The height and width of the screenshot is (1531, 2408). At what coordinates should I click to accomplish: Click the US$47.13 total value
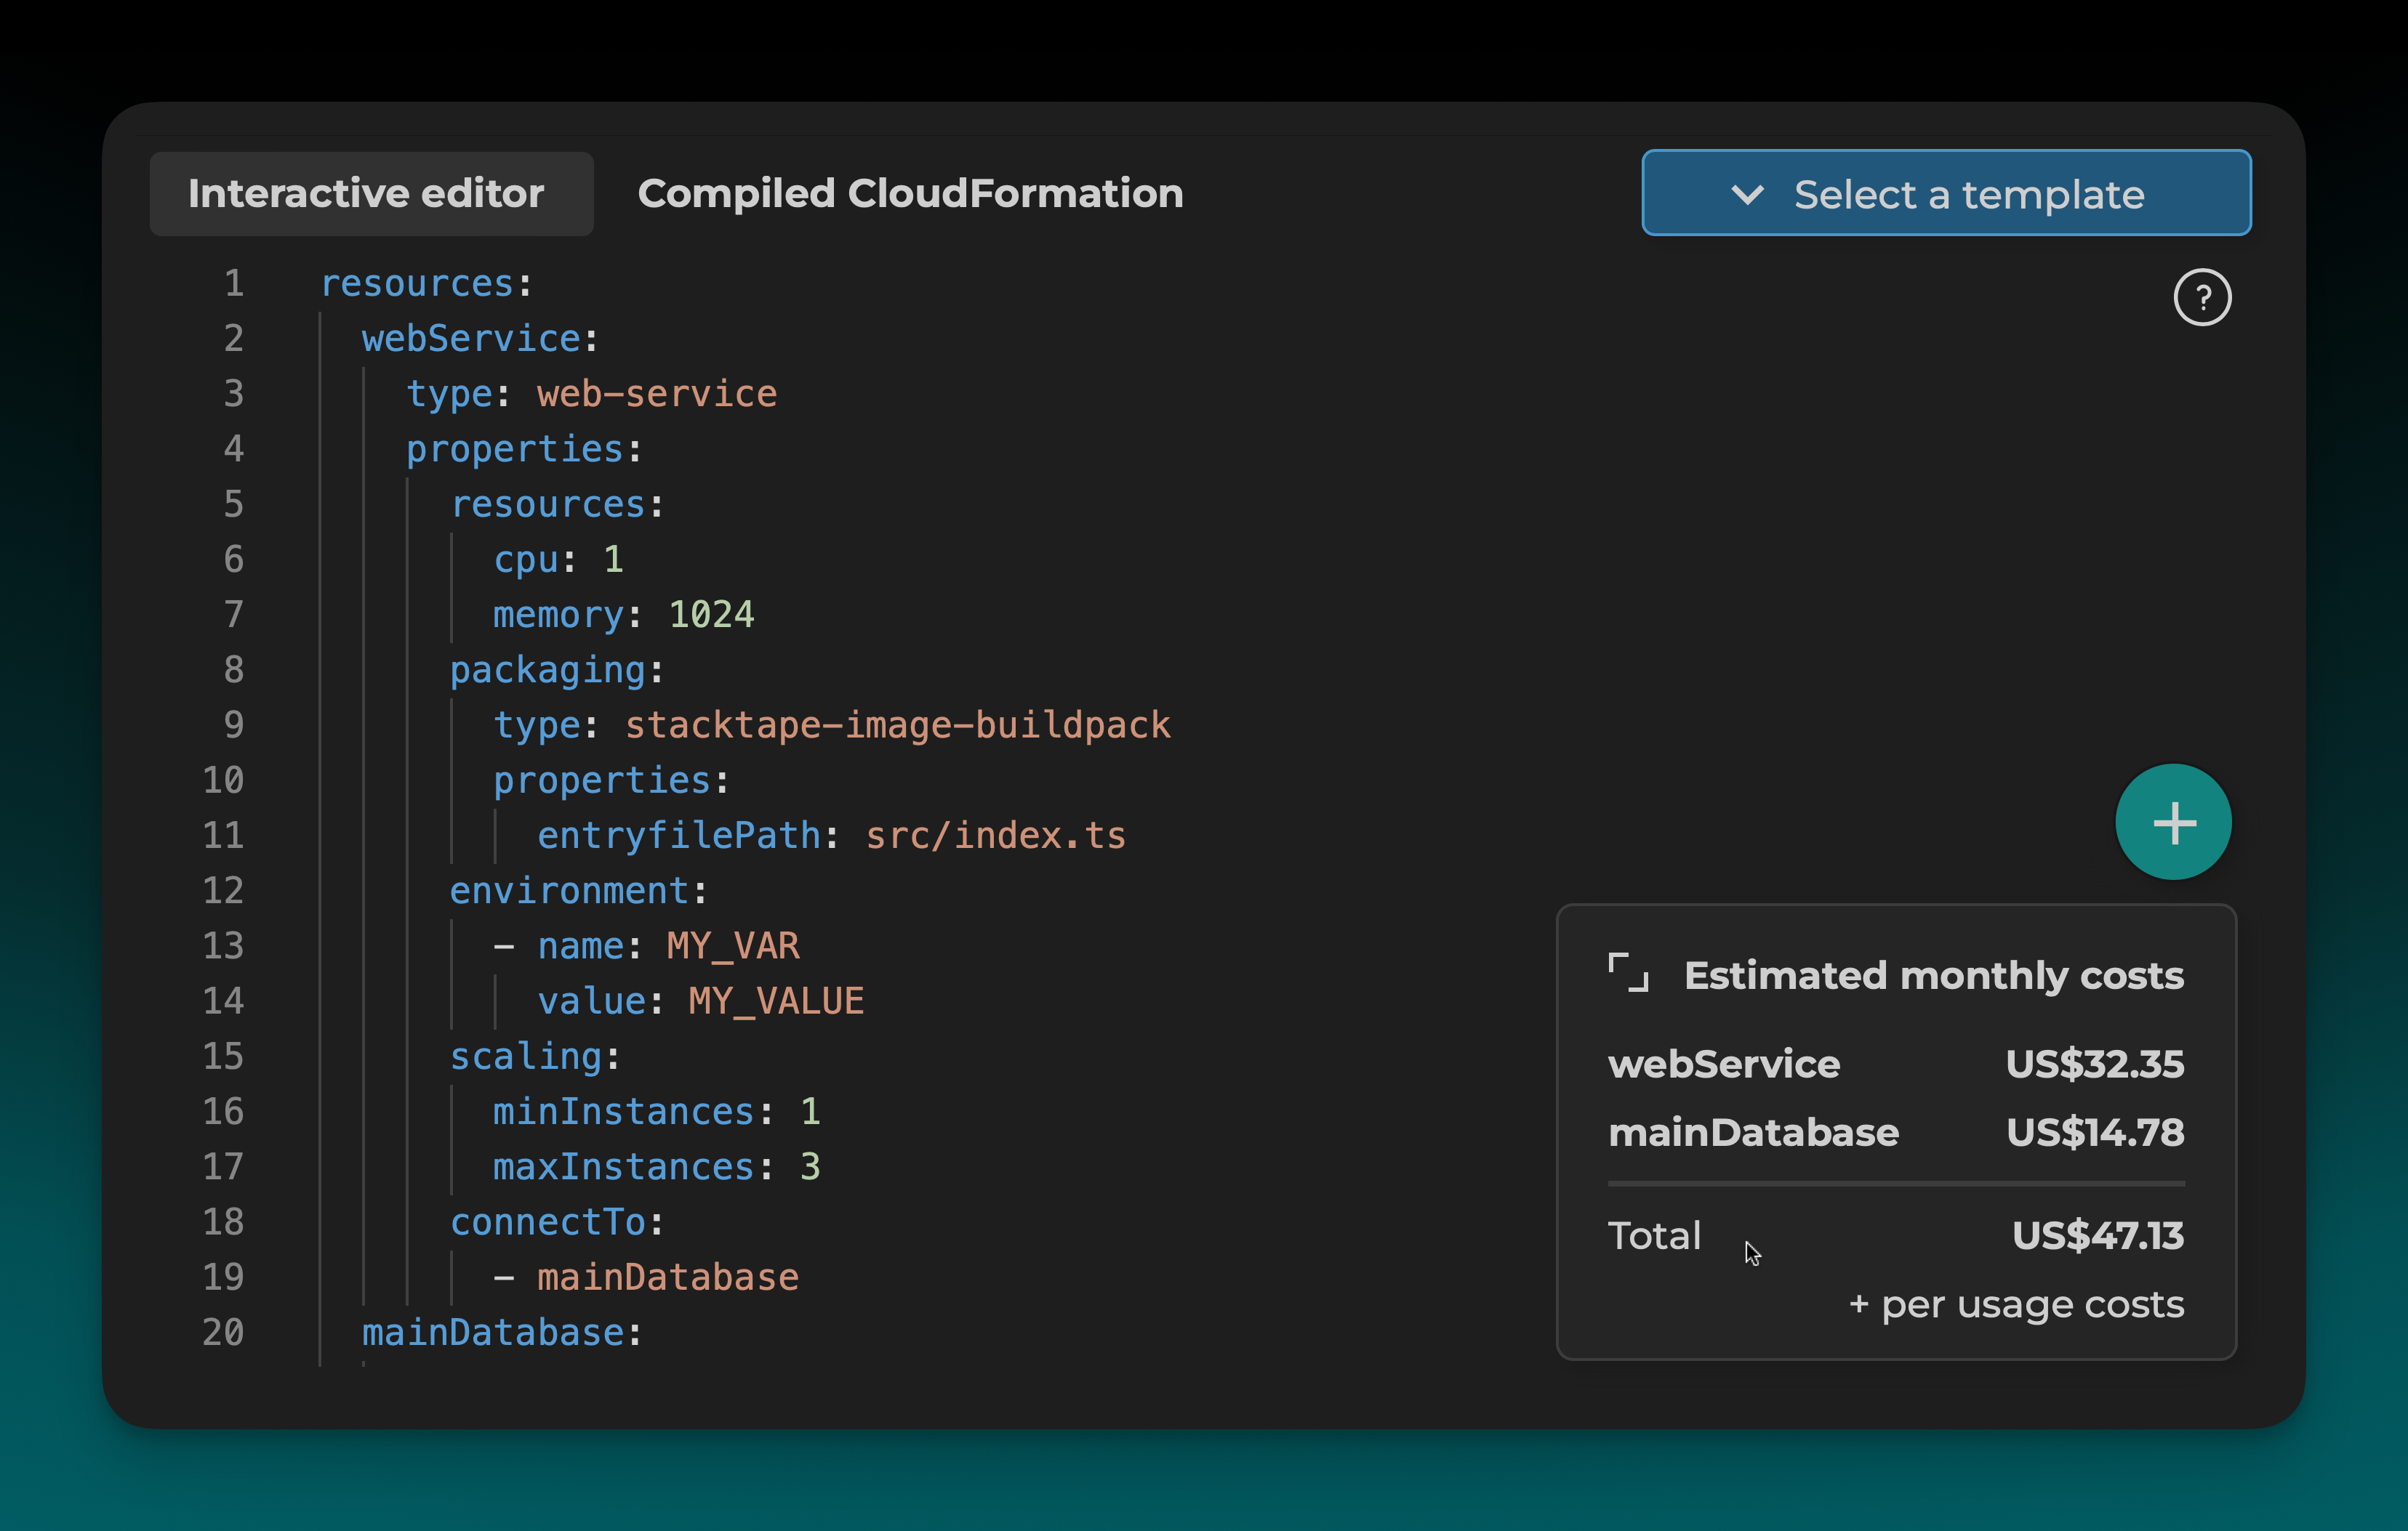pyautogui.click(x=2098, y=1236)
